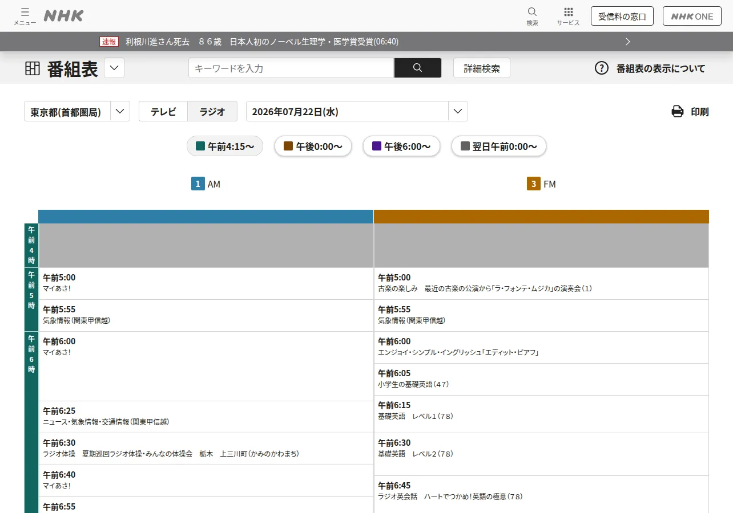The width and height of the screenshot is (733, 513).
Task: Open NHK ONE button
Action: [692, 16]
